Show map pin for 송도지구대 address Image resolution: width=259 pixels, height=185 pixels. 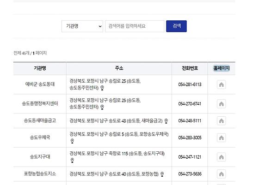72,161
